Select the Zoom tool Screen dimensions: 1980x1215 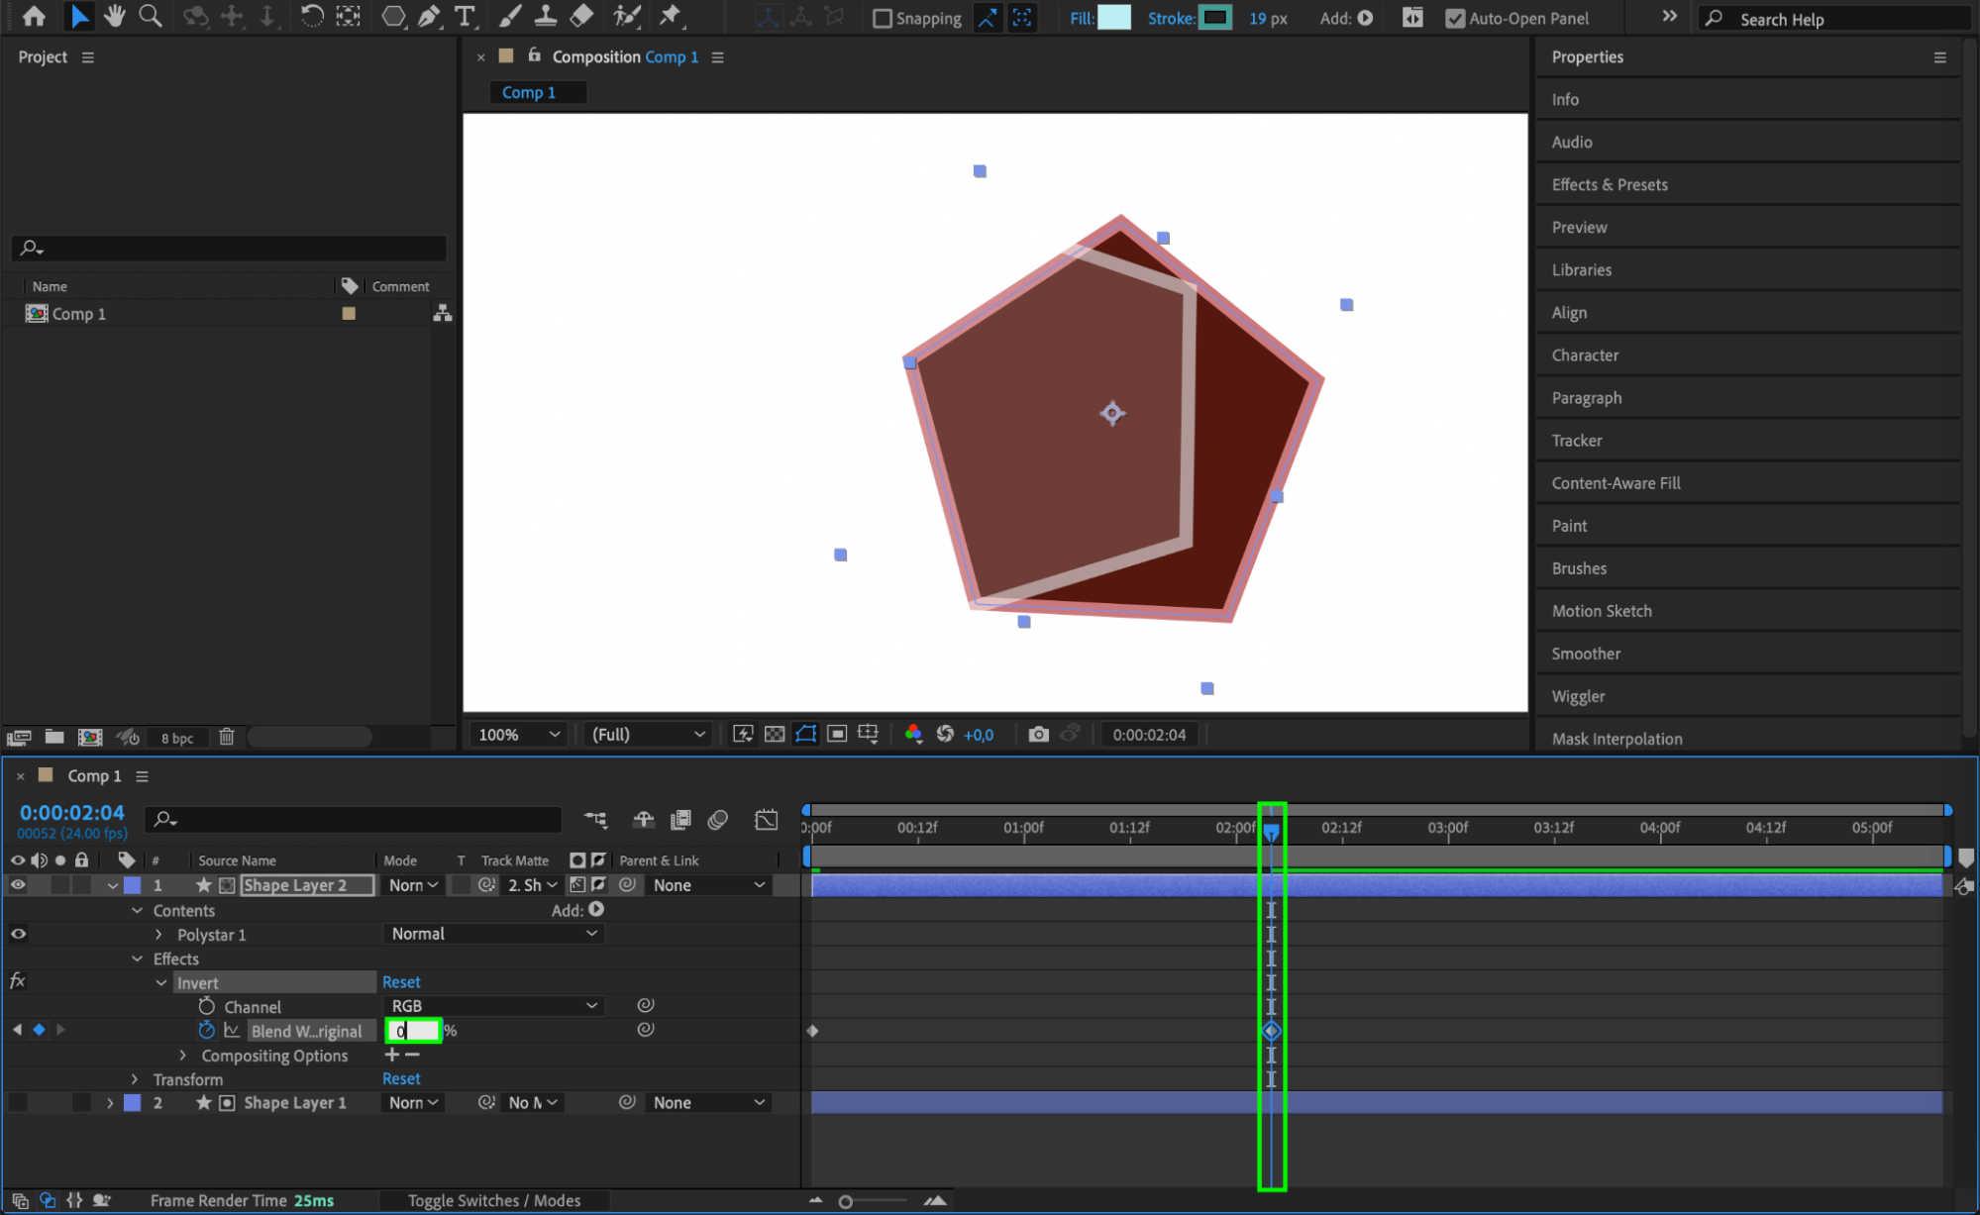coord(150,16)
